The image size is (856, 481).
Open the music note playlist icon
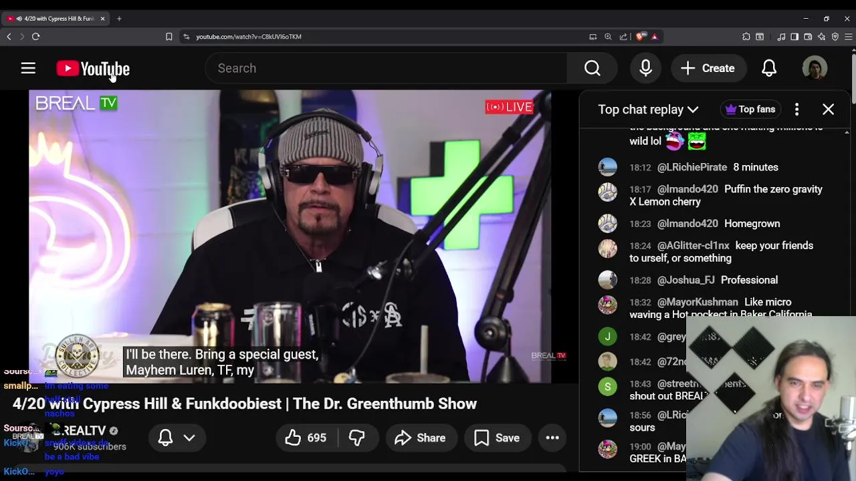pyautogui.click(x=781, y=37)
